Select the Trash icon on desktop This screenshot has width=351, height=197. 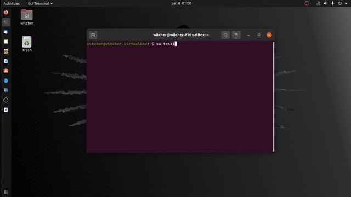pyautogui.click(x=27, y=44)
